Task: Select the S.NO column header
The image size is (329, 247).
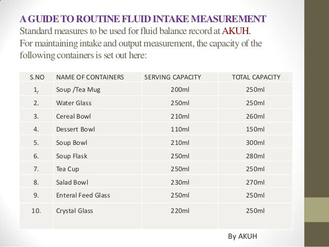Action: (x=37, y=77)
